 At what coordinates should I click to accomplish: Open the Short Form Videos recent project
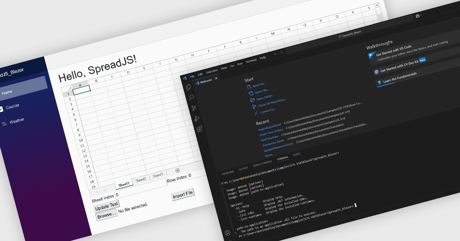pyautogui.click(x=271, y=133)
